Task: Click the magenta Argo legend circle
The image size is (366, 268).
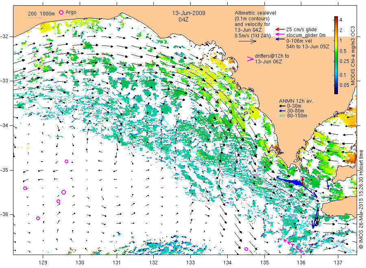Action: 61,12
